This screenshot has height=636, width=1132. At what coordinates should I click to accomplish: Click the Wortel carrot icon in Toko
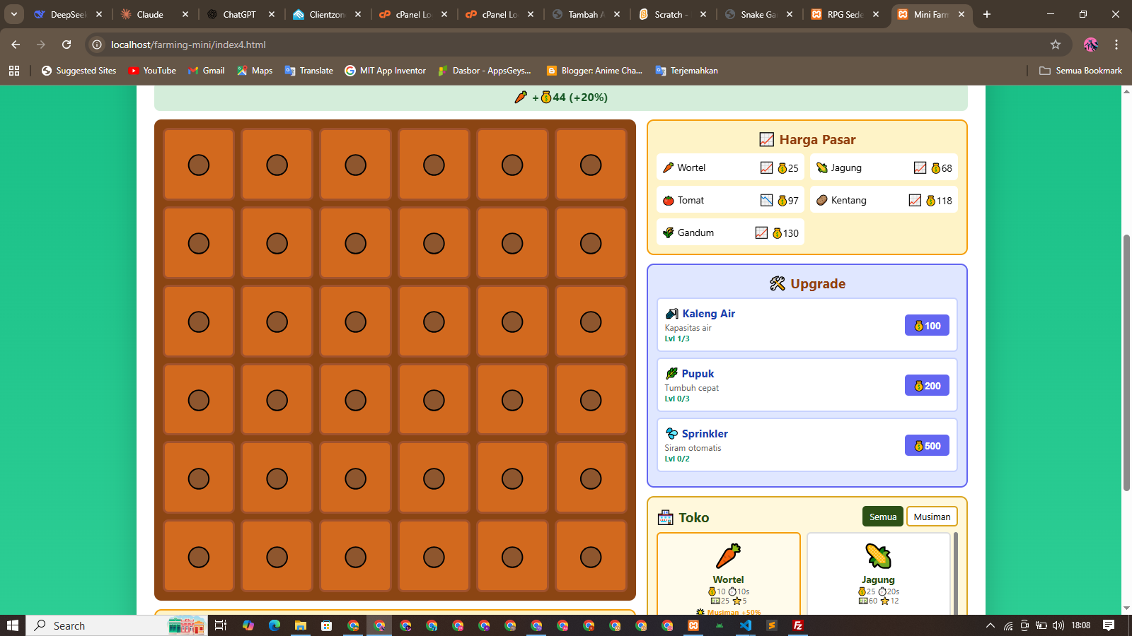click(x=728, y=556)
